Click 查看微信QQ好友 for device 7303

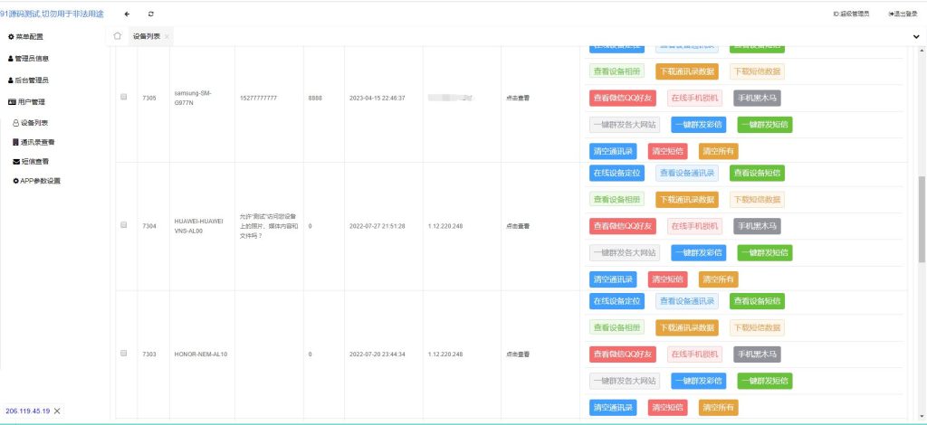point(623,354)
